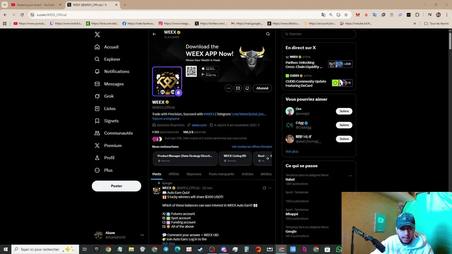
Task: Open the t.me/WeexGlobal_Gro Telegram link
Action: point(249,114)
